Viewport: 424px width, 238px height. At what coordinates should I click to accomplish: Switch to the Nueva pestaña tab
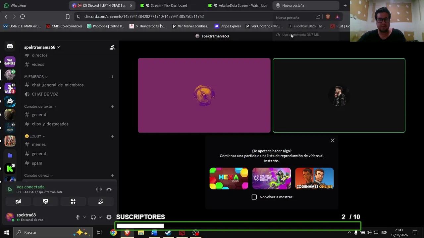[x=305, y=5]
